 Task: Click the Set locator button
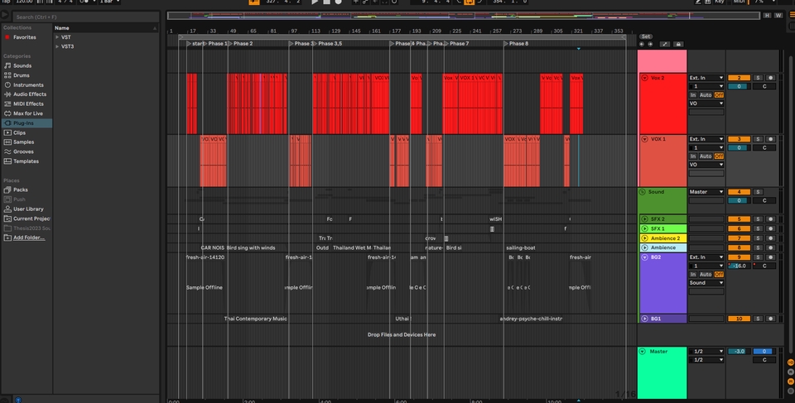coord(645,36)
